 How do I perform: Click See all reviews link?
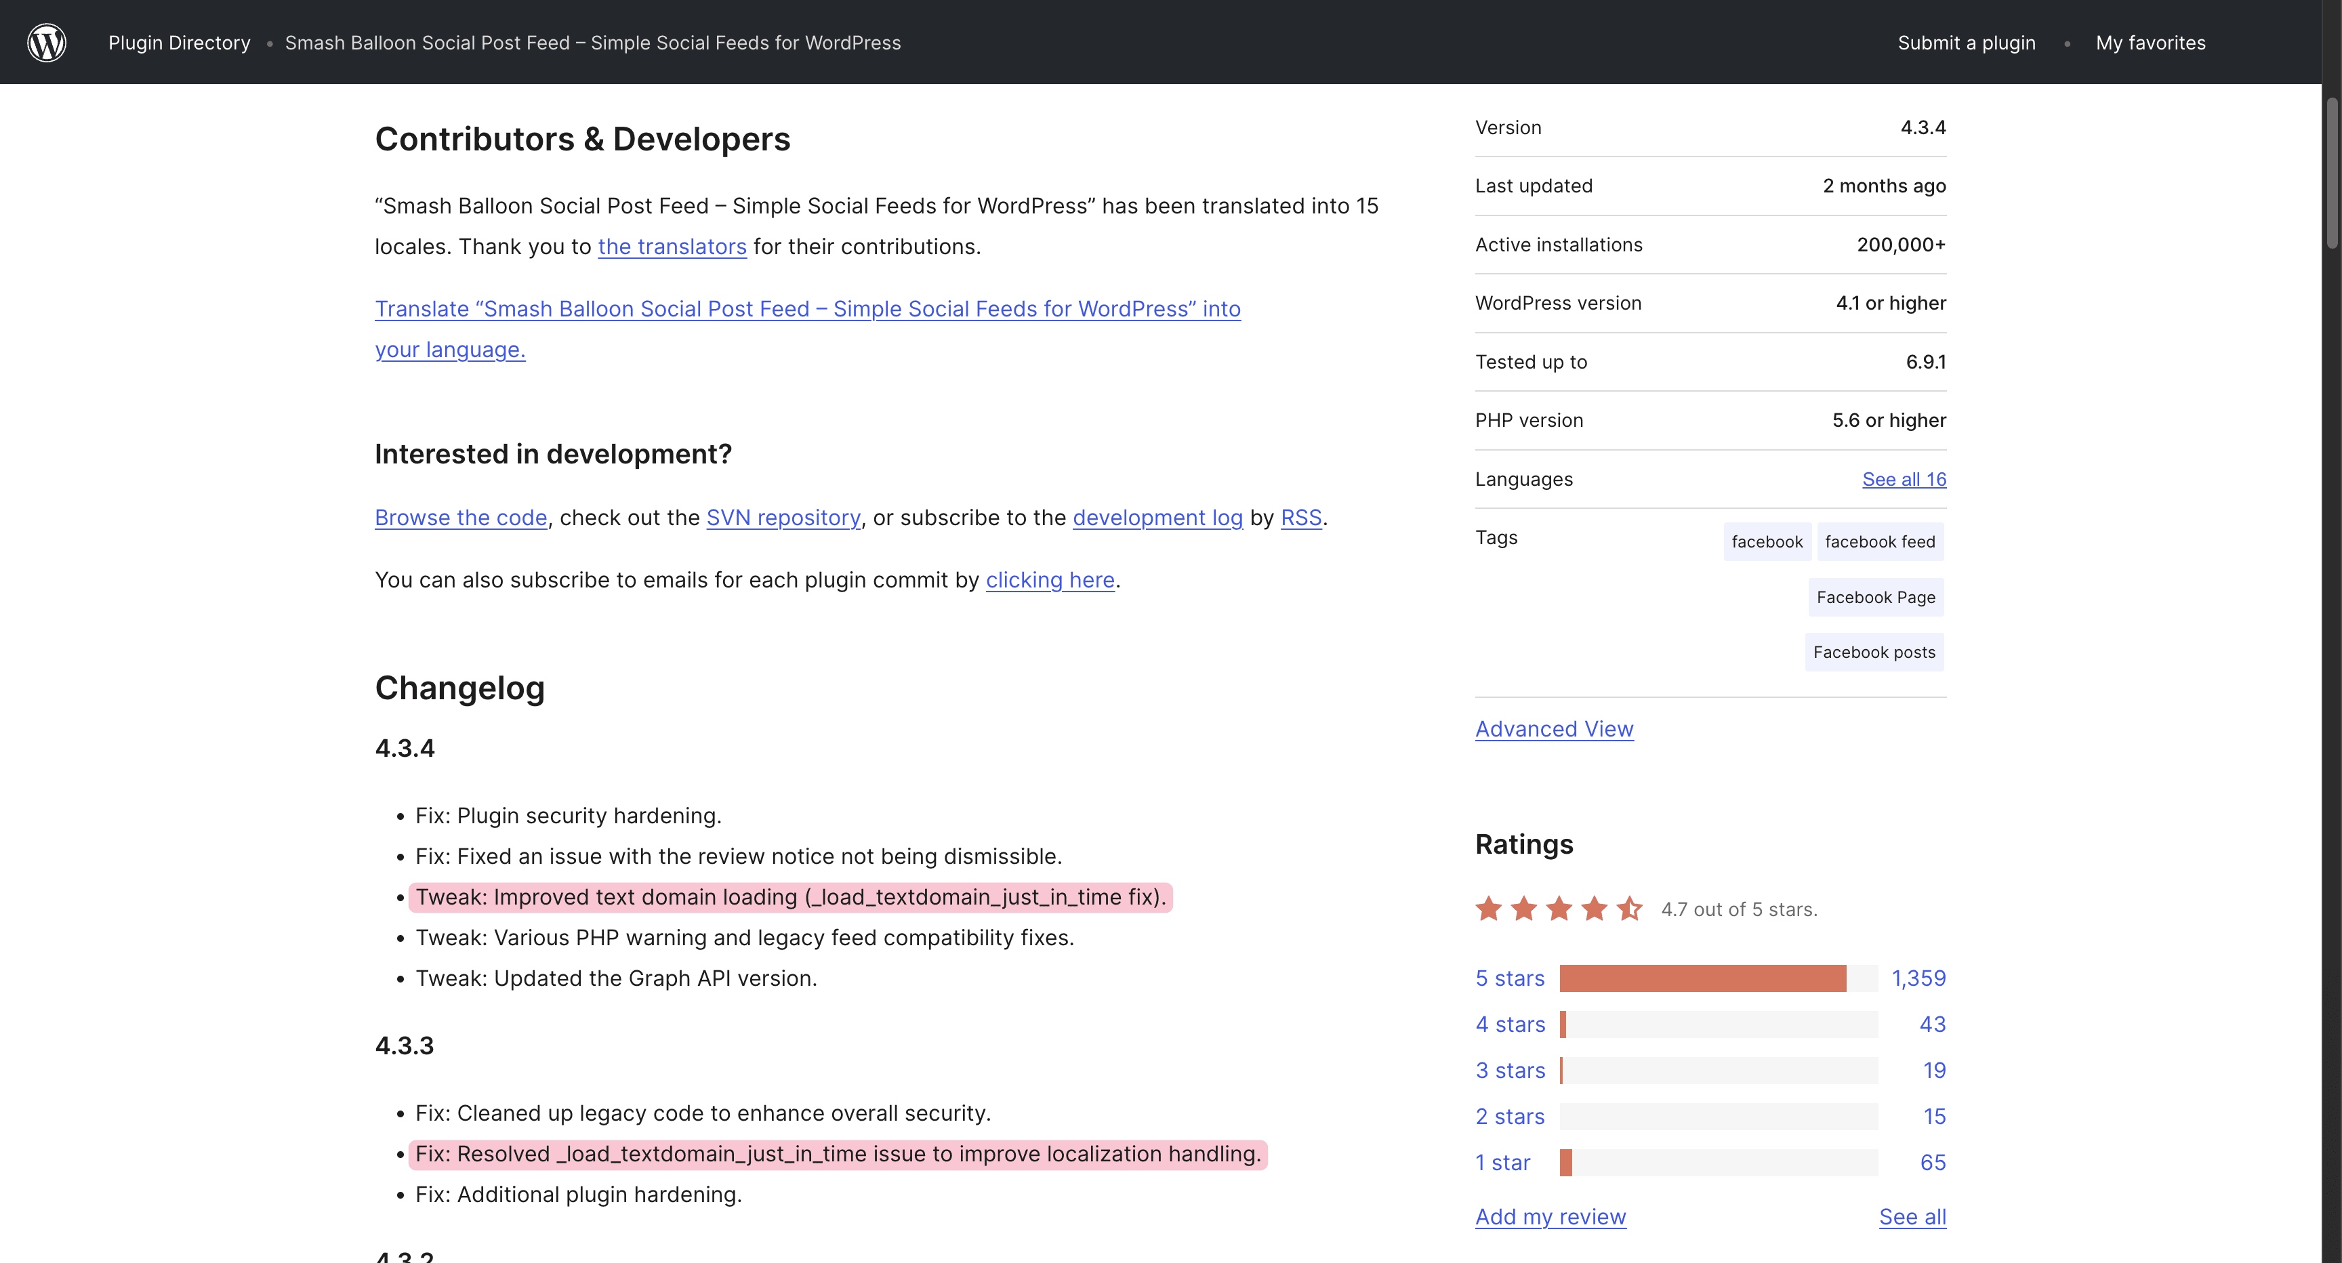[x=1913, y=1218]
